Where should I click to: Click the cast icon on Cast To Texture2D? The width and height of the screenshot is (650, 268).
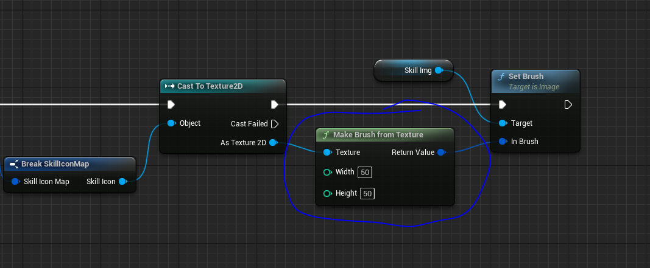pyautogui.click(x=169, y=86)
